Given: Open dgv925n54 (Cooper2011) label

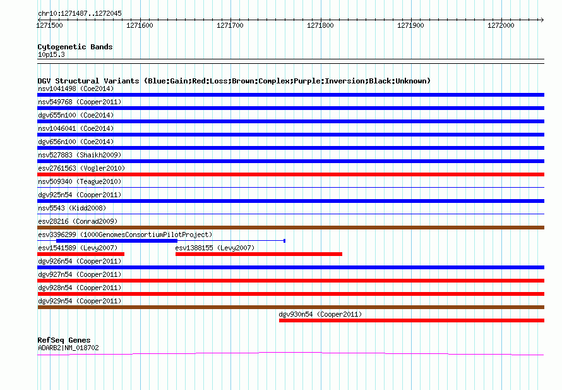Looking at the screenshot, I should 80,195.
